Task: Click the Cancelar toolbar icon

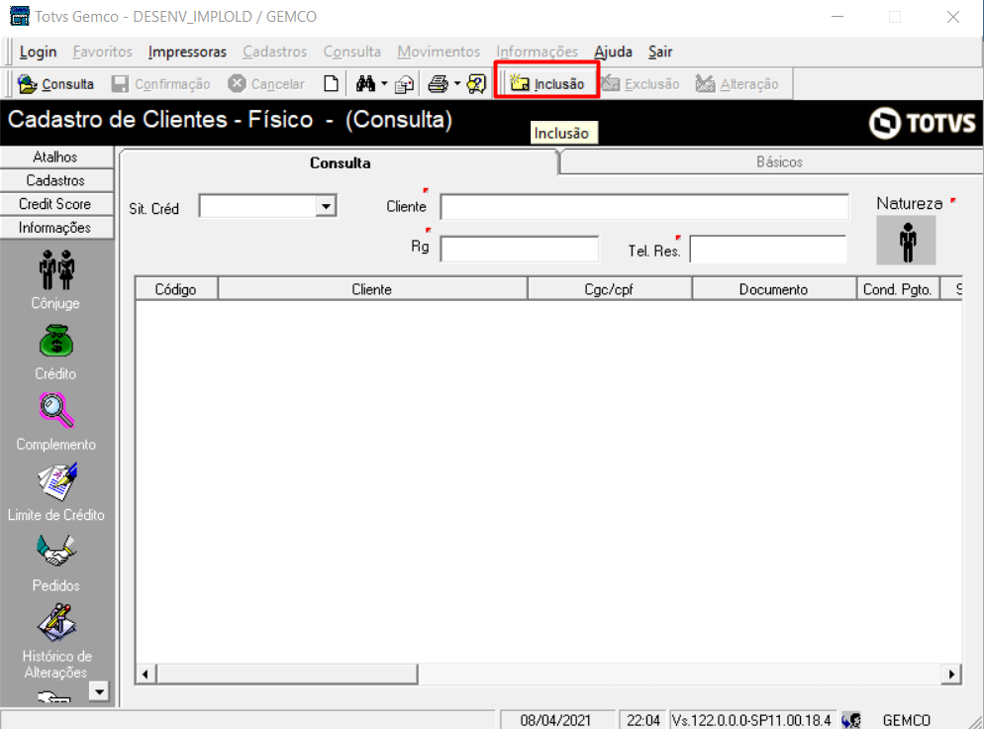Action: (x=237, y=83)
